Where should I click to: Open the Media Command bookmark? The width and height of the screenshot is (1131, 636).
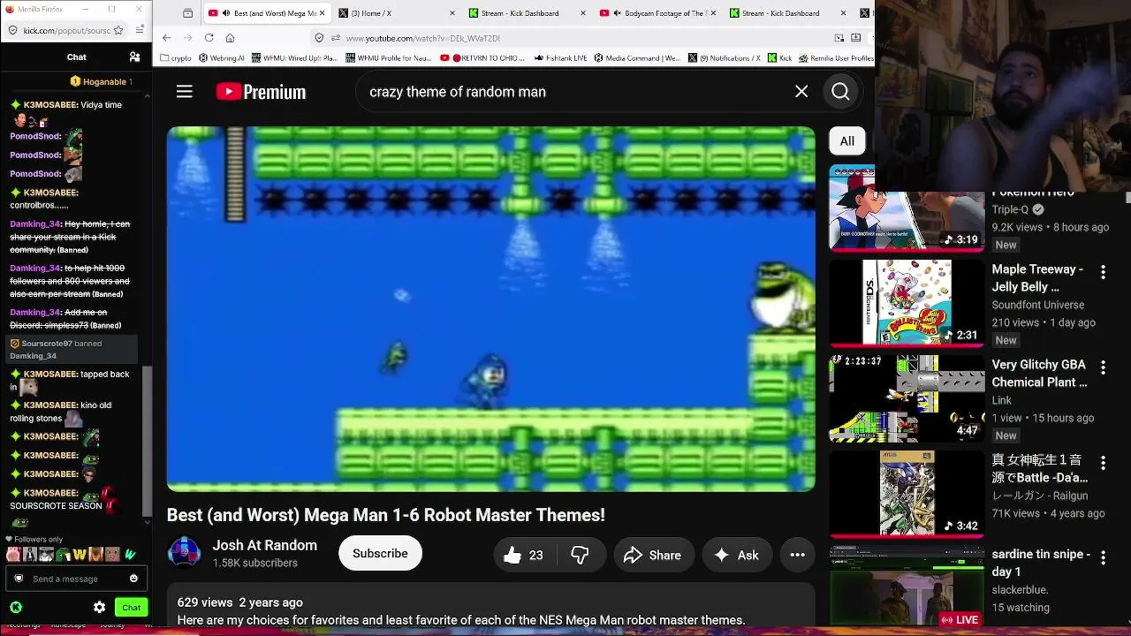(637, 58)
